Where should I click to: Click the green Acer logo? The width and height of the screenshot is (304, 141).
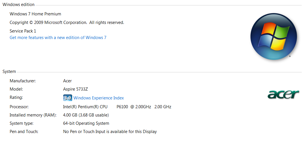[284, 95]
